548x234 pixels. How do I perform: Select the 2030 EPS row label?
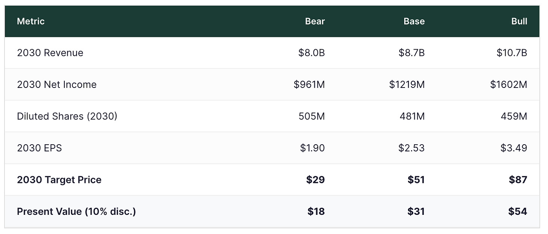click(40, 148)
